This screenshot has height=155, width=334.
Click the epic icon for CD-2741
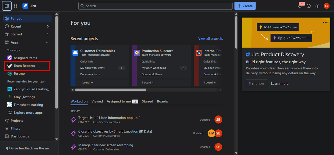pos(73,147)
